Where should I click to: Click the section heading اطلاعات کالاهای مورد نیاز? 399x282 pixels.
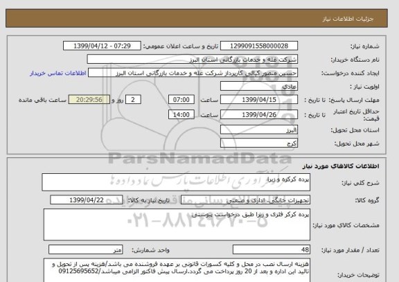click(x=341, y=166)
